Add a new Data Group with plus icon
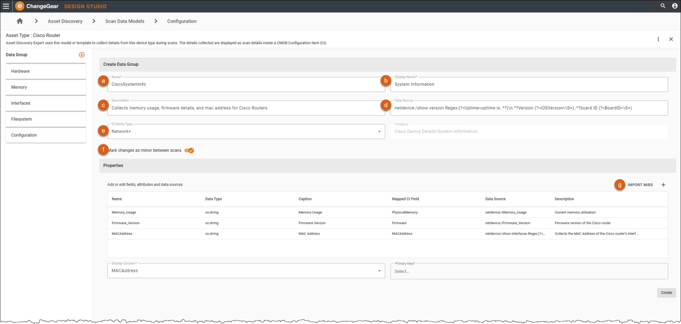This screenshot has width=681, height=324. click(x=82, y=55)
